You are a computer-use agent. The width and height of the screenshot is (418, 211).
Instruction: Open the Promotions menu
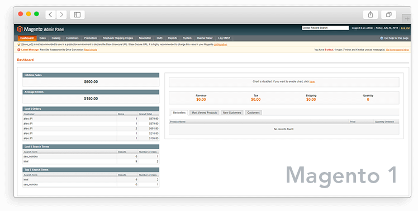click(x=91, y=38)
